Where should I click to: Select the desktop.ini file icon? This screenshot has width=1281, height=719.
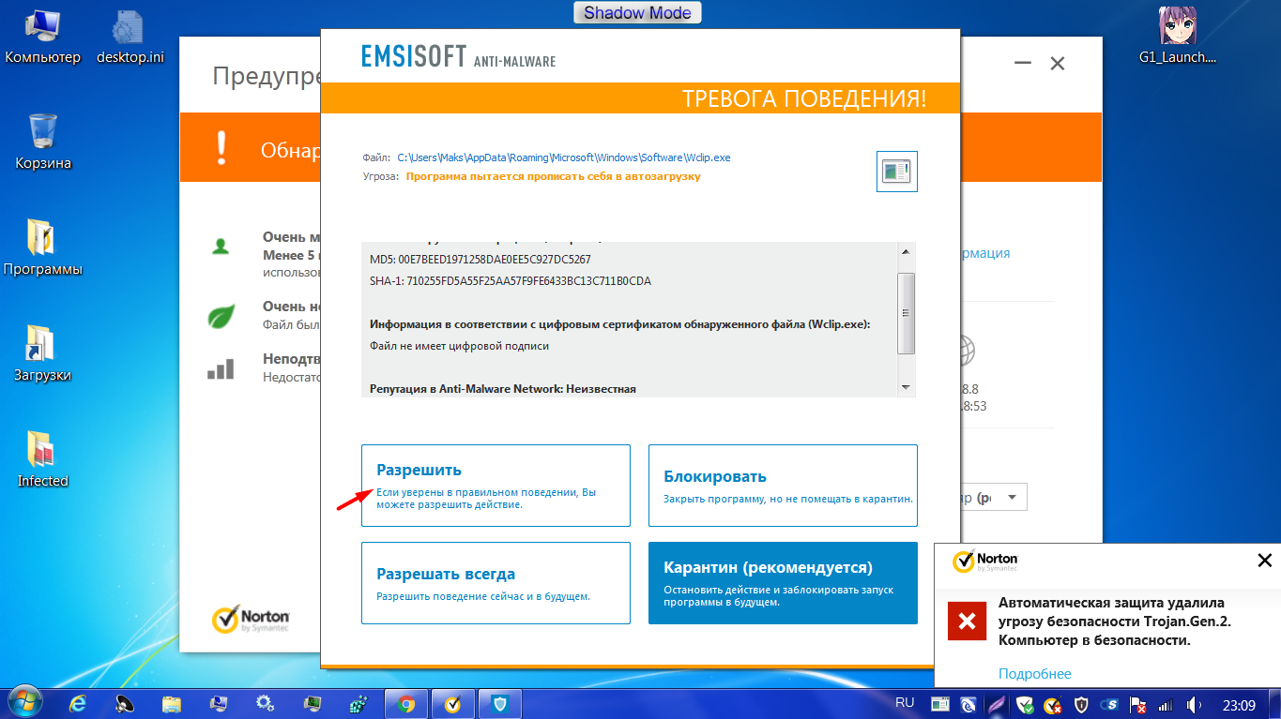130,37
